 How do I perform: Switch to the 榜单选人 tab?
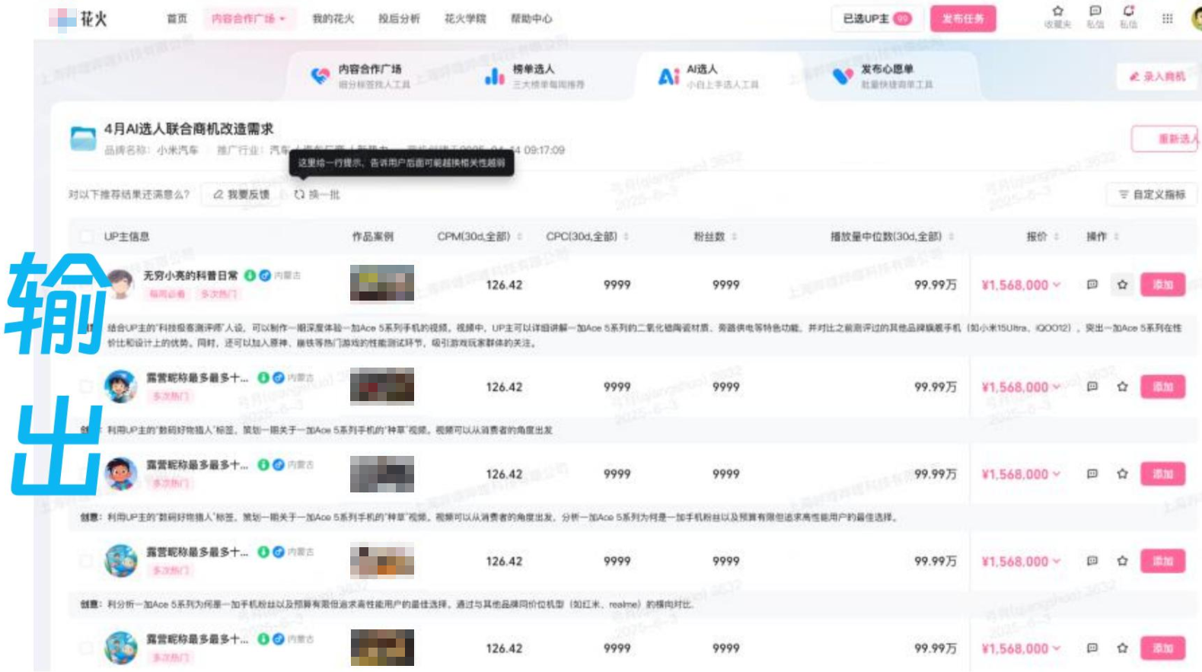pyautogui.click(x=535, y=76)
